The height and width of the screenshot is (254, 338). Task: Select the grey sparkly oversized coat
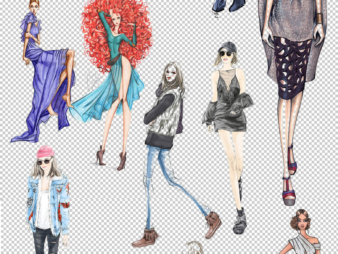pyautogui.click(x=292, y=39)
